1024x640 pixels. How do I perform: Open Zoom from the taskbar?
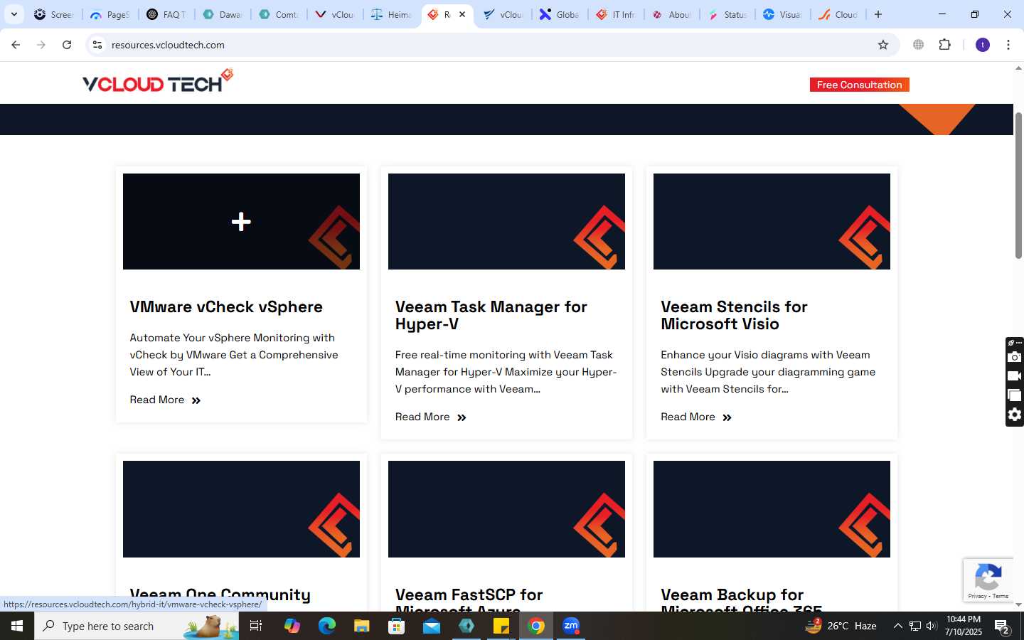click(571, 626)
